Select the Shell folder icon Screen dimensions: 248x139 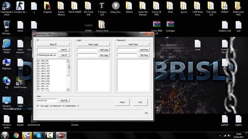[x=170, y=7]
